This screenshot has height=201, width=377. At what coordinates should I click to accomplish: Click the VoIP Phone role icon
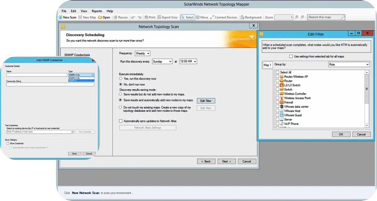pos(282,124)
